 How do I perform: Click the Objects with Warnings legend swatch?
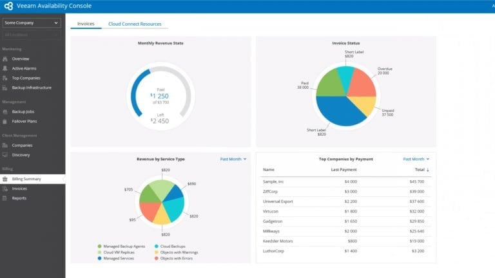(x=156, y=252)
